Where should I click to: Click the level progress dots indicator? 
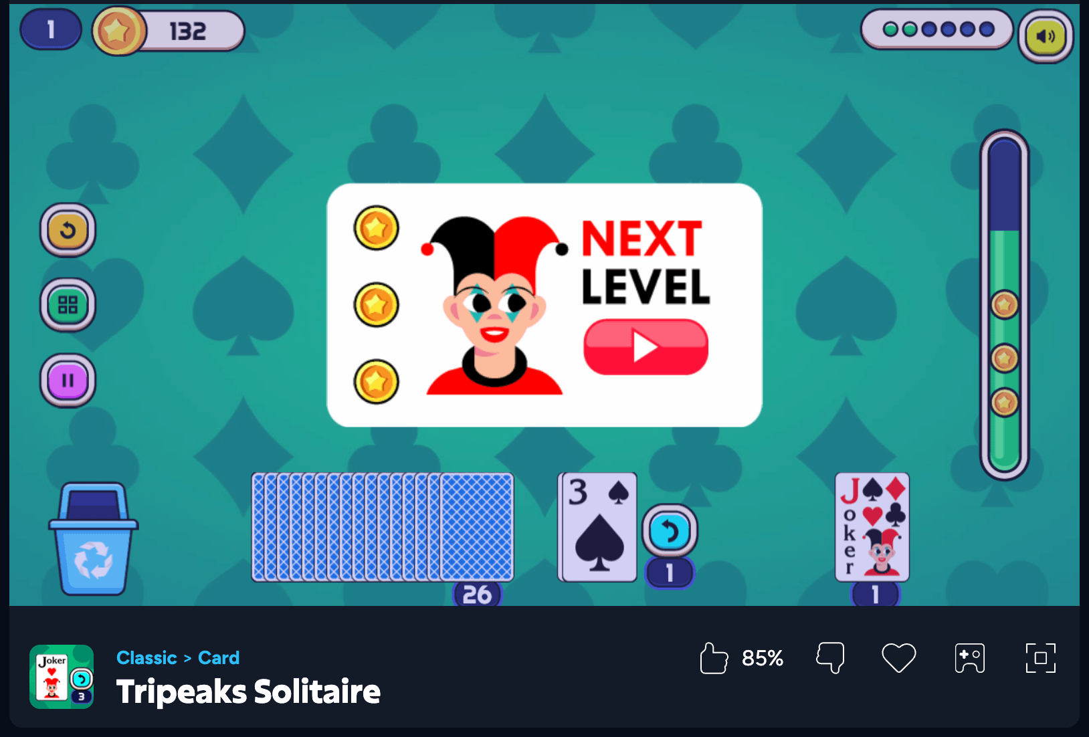pyautogui.click(x=938, y=29)
